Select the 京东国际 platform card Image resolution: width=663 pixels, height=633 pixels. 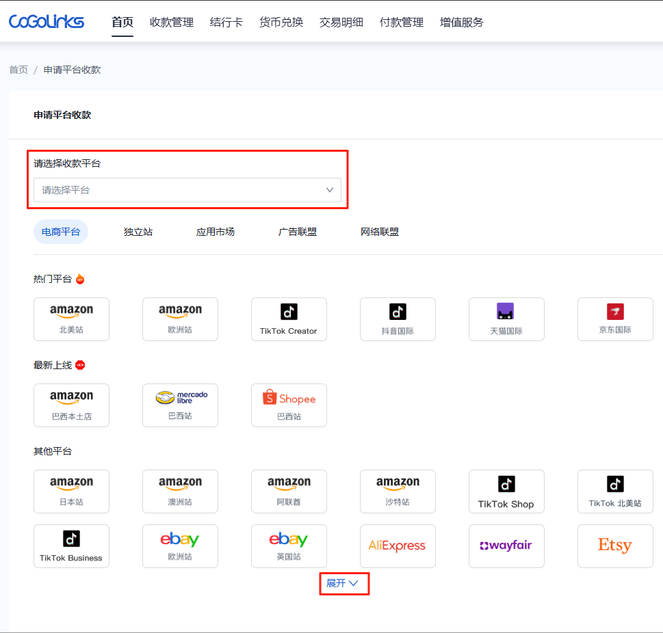[615, 319]
